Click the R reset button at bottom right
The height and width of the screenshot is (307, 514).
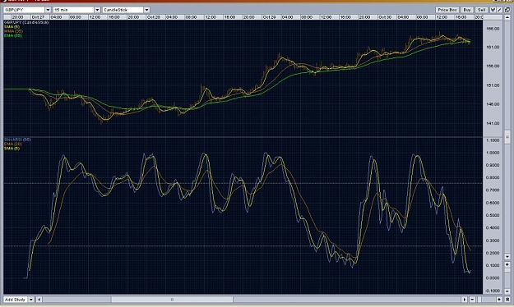tap(507, 300)
